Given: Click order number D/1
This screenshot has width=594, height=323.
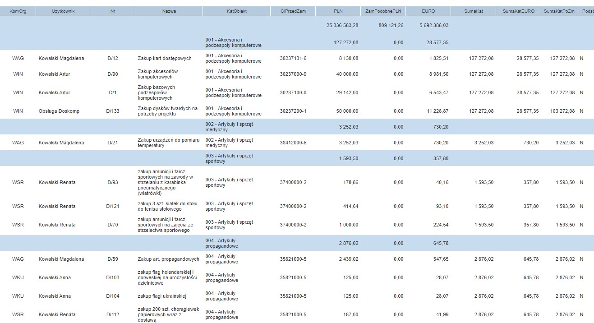Looking at the screenshot, I should 113,92.
